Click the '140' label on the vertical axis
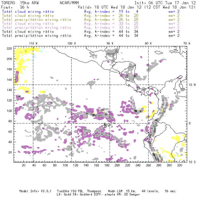Image resolution: width=197 pixels, height=197 pixels. pyautogui.click(x=9, y=90)
